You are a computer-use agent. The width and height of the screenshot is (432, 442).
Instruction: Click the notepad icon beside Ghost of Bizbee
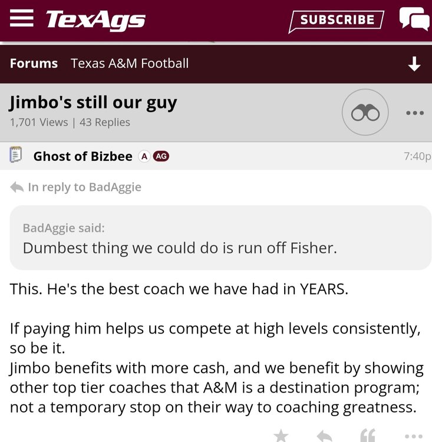pyautogui.click(x=17, y=156)
